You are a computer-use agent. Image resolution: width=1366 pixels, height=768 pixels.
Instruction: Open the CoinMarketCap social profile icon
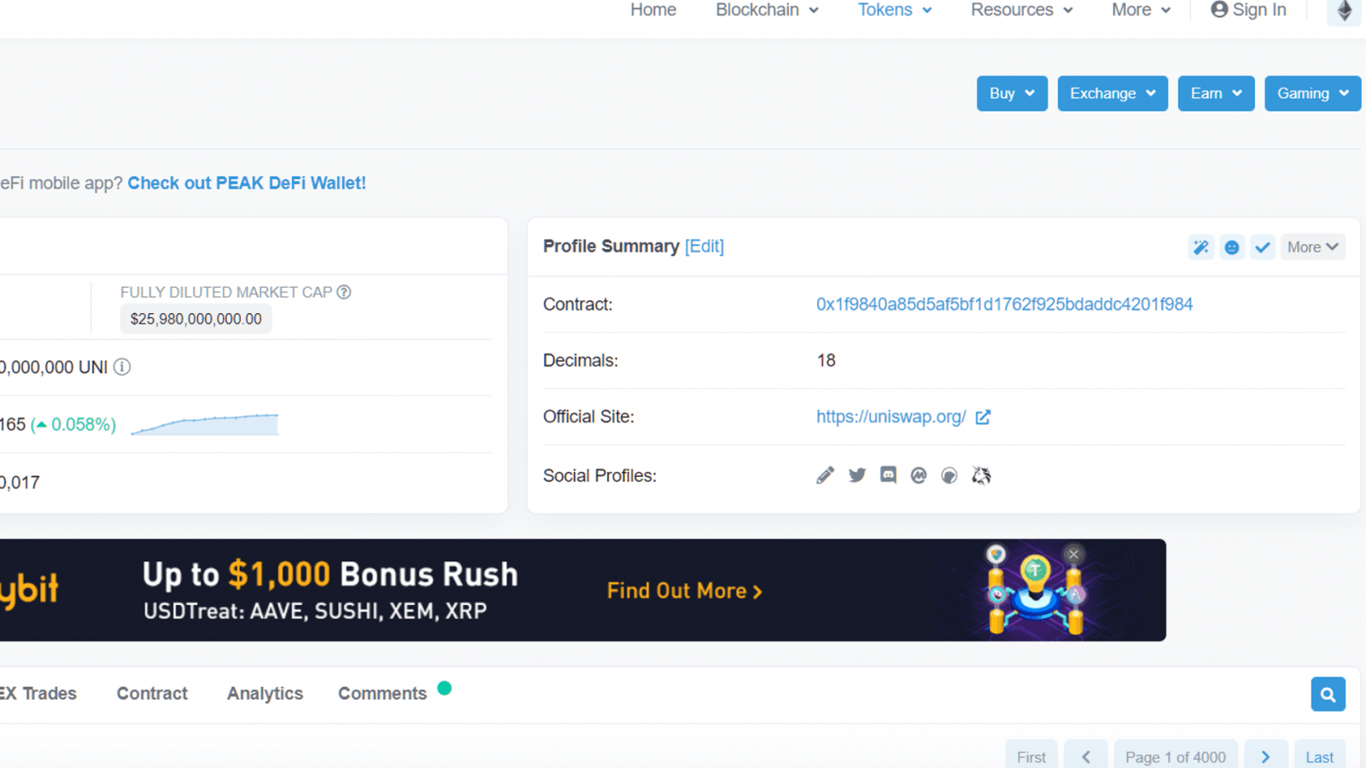pyautogui.click(x=919, y=475)
